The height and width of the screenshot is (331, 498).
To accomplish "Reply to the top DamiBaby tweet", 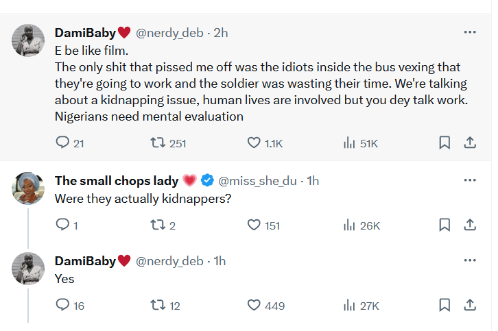I will pyautogui.click(x=62, y=143).
